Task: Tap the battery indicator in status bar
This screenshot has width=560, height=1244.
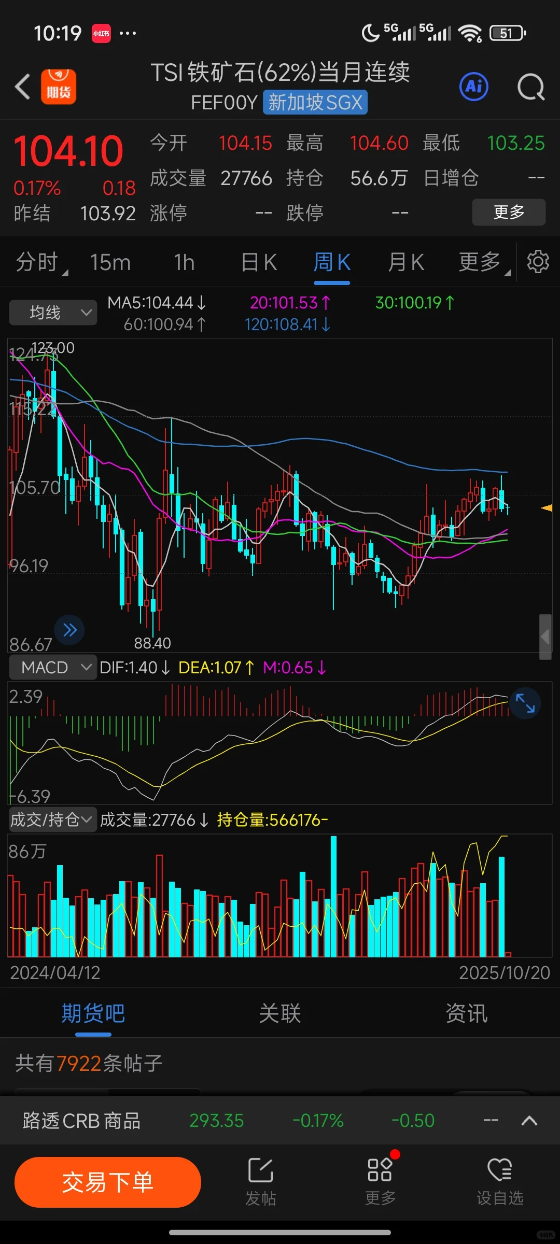Action: pos(508,34)
